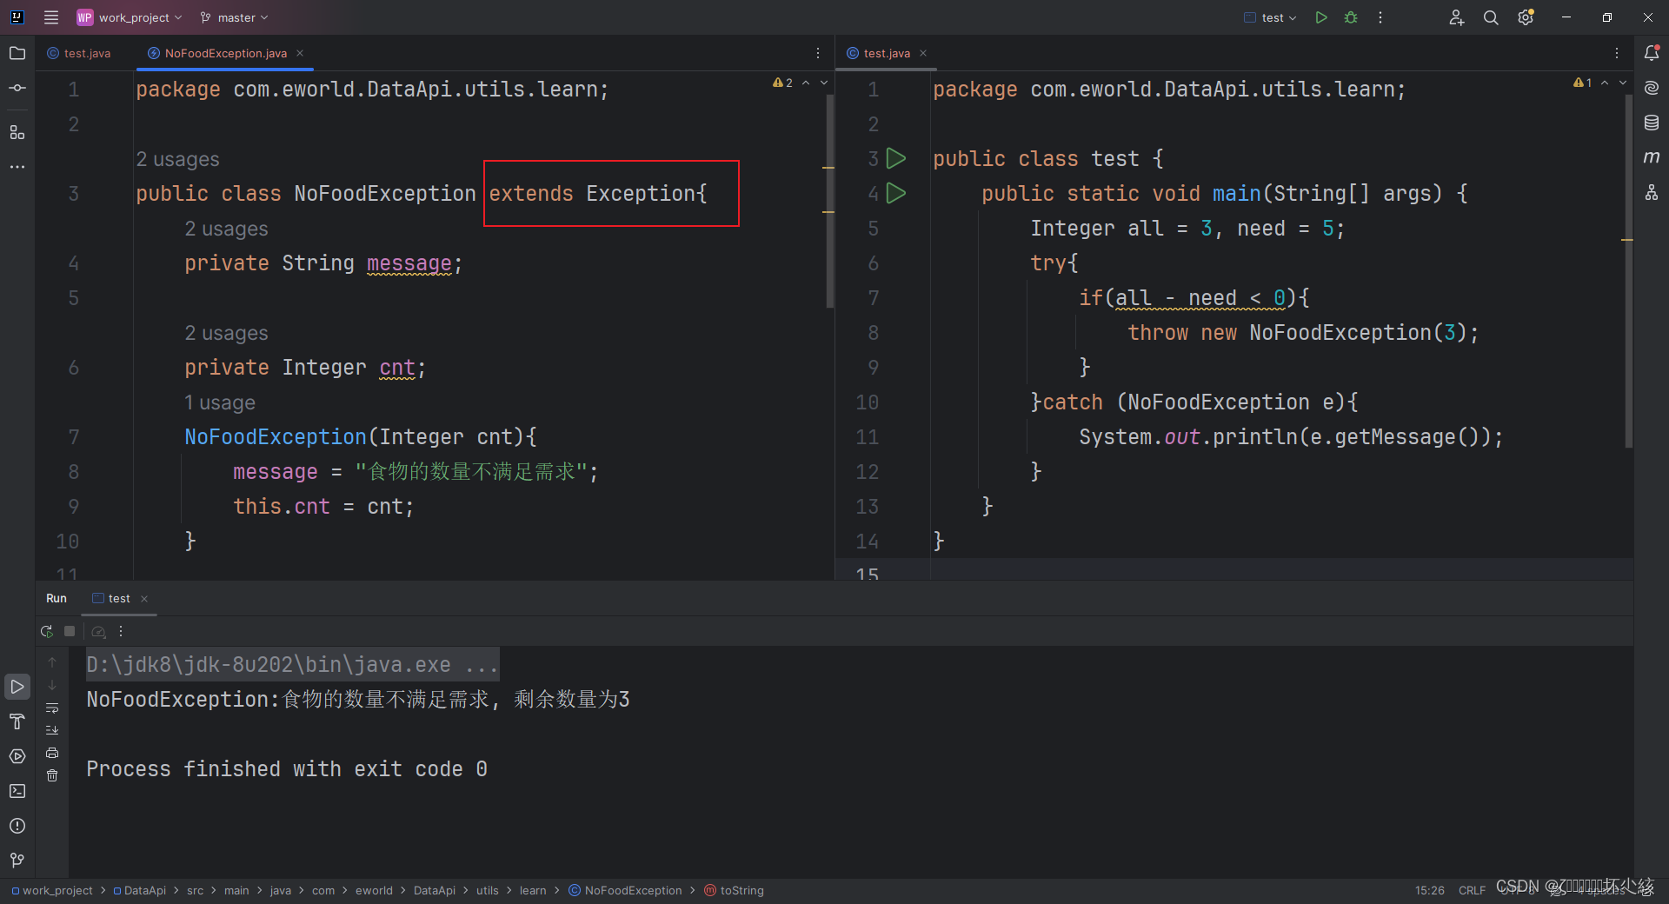Viewport: 1669px width, 904px height.
Task: Open the Maven tool window
Action: (1652, 157)
